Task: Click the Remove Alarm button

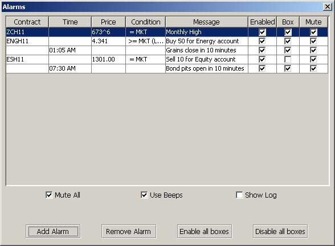Action: [x=129, y=231]
